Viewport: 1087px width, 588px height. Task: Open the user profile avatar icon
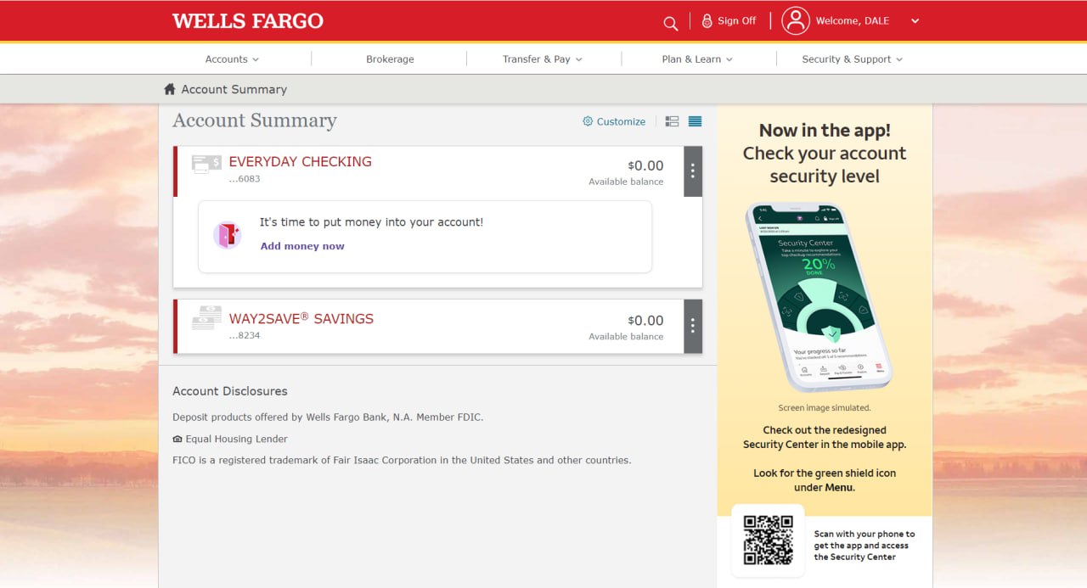(796, 20)
